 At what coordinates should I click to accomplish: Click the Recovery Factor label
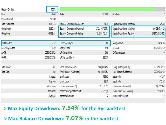(x=8, y=48)
